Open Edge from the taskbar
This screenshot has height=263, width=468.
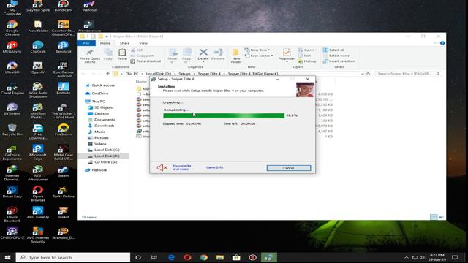coord(171,257)
